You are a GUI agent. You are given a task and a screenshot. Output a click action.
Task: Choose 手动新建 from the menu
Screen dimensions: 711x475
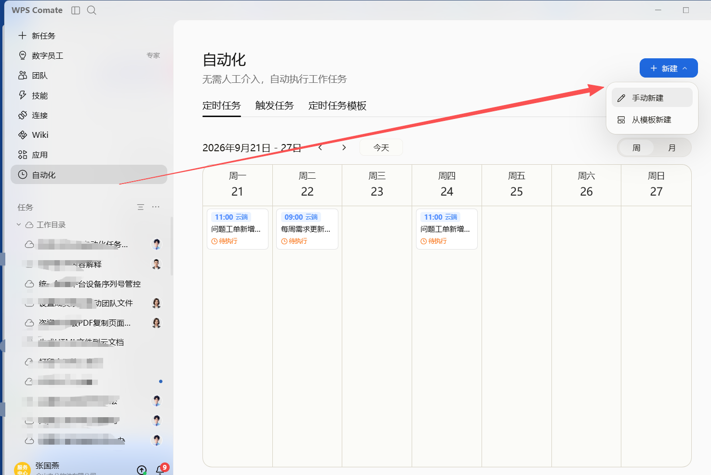[x=652, y=98]
